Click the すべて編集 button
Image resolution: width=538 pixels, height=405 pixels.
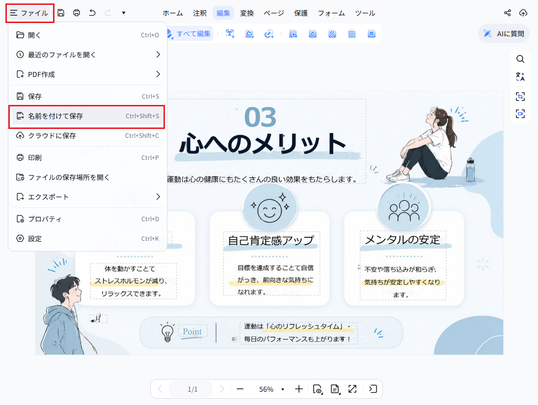[190, 33]
